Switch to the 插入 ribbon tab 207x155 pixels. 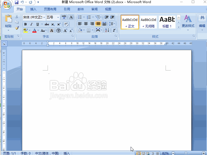pos(33,9)
